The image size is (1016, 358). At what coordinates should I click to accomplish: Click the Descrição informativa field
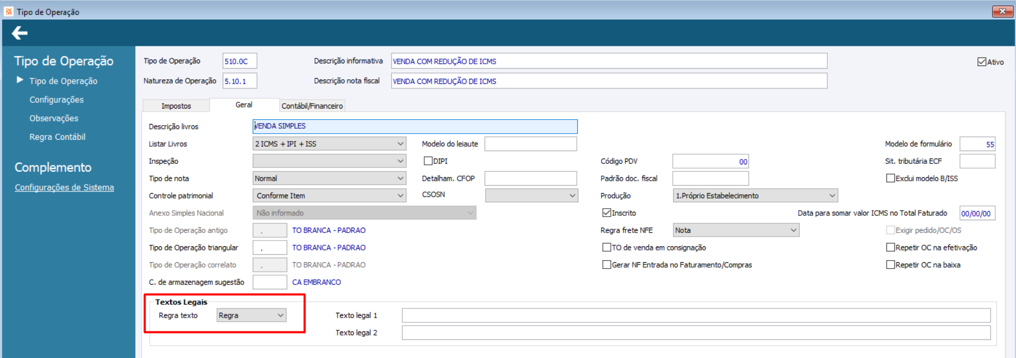[x=609, y=61]
